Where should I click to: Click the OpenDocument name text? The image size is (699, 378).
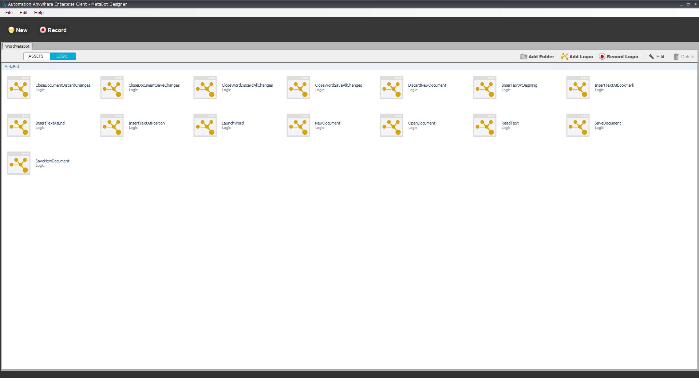tap(422, 123)
